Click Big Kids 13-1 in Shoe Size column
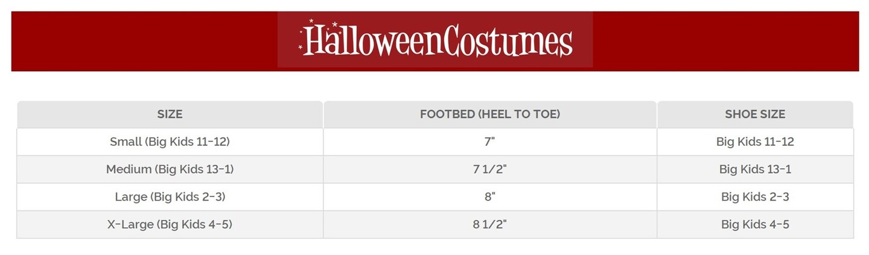This screenshot has width=869, height=255. click(x=755, y=169)
